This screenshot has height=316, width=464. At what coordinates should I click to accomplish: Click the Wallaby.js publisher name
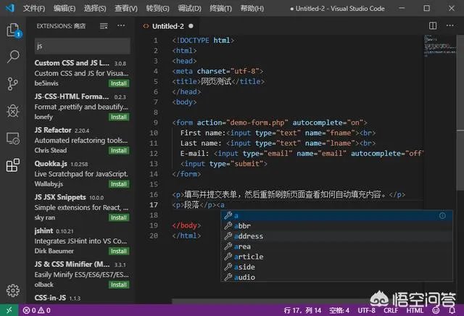pos(49,184)
